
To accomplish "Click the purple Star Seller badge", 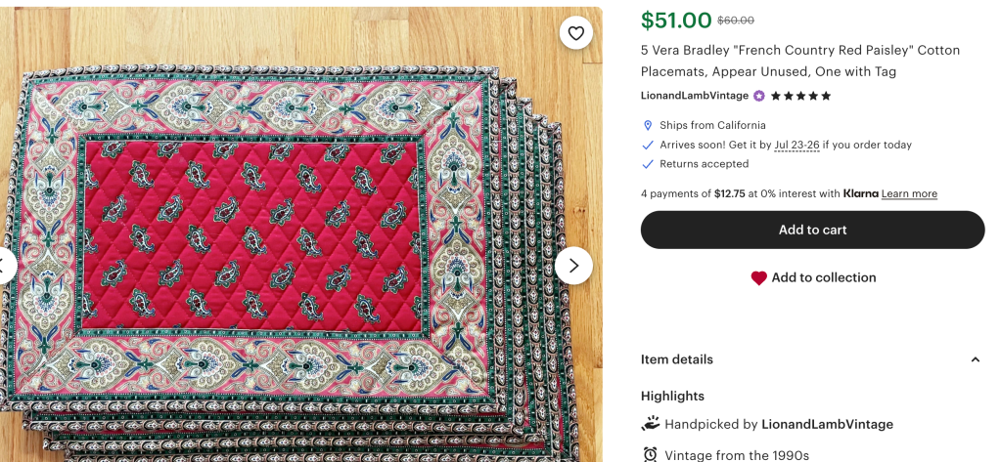I will pos(759,96).
